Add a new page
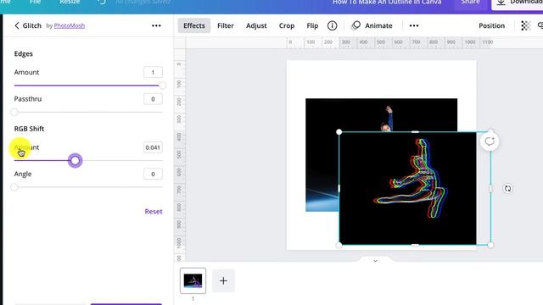Screen dimensions: 543x305 tap(223, 280)
